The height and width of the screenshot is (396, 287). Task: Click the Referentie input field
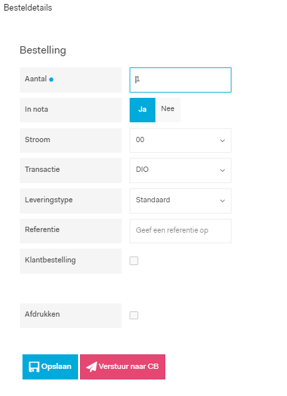(181, 231)
